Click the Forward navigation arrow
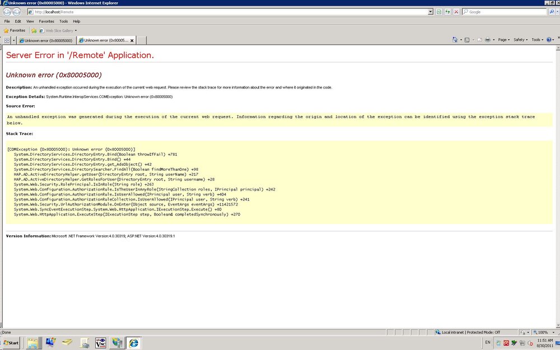 [16, 12]
